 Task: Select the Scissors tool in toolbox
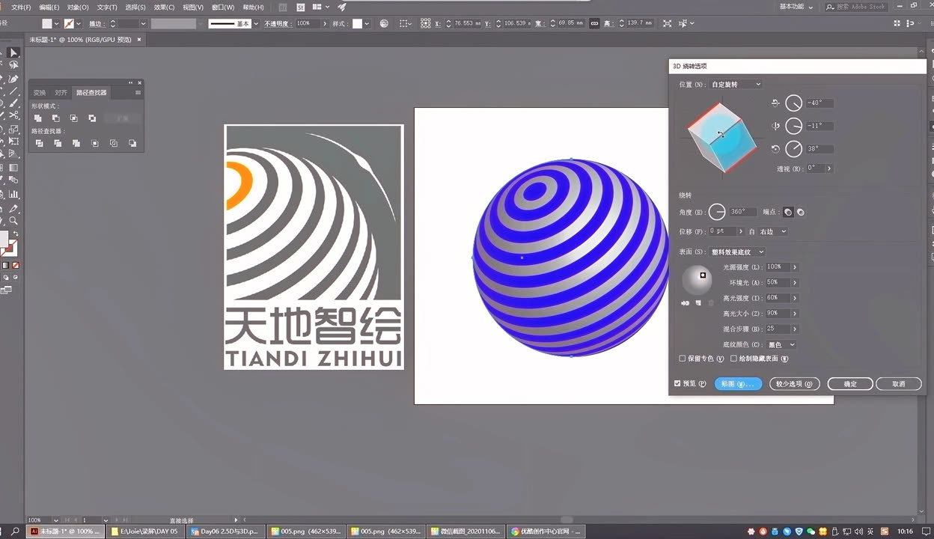pos(13,116)
